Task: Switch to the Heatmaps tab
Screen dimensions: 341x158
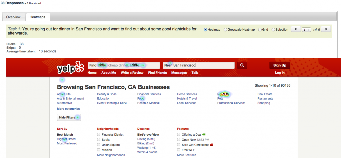Action: pos(37,17)
